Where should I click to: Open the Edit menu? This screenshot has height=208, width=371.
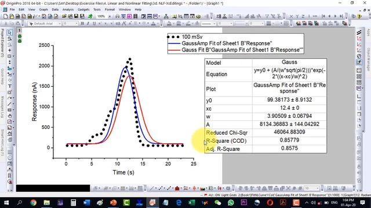21,10
